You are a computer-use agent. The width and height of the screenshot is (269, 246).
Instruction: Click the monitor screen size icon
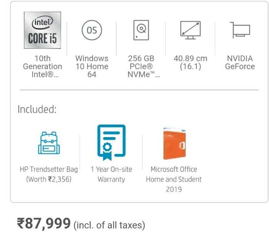[191, 30]
